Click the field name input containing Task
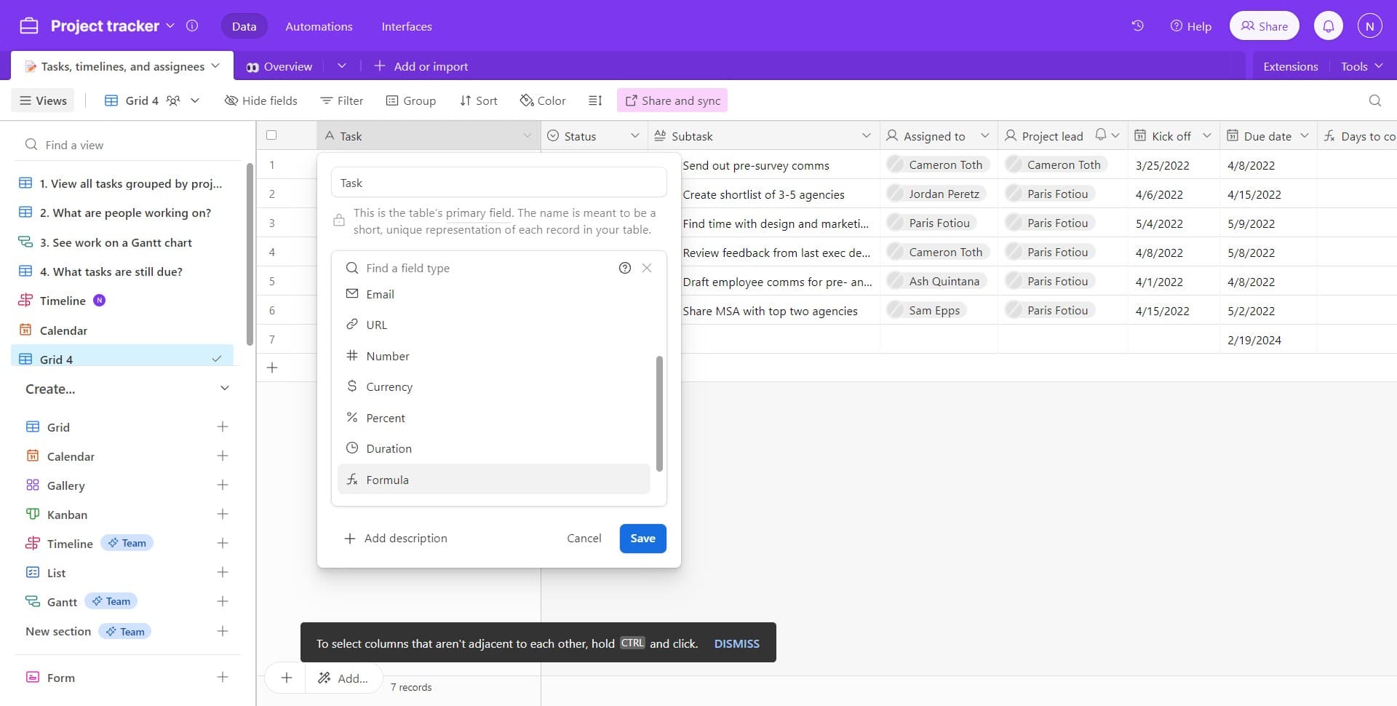 498,183
